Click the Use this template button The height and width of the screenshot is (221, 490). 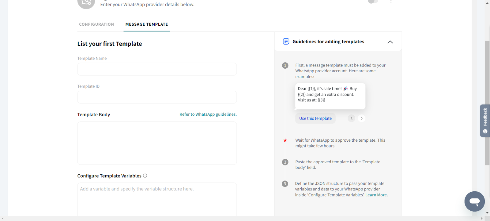(315, 118)
